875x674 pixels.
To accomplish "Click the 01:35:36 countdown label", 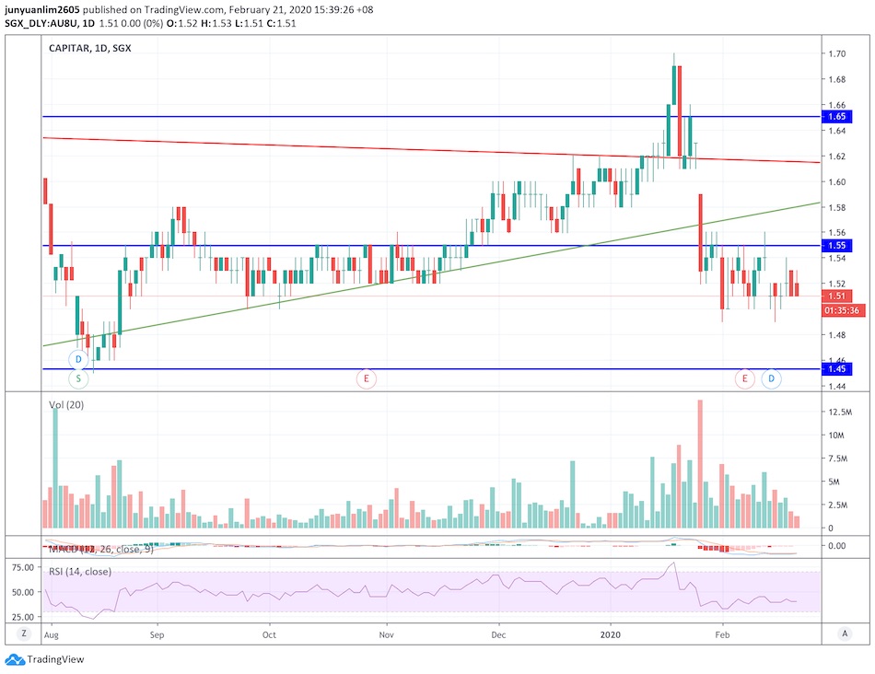I will click(843, 310).
